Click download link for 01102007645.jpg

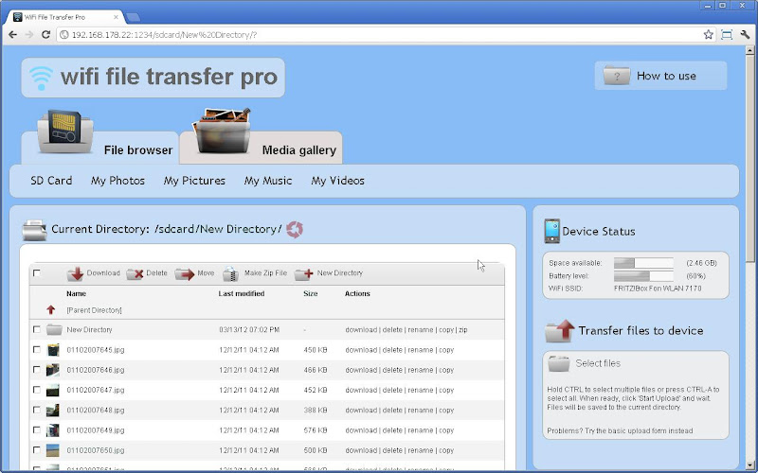coord(361,350)
